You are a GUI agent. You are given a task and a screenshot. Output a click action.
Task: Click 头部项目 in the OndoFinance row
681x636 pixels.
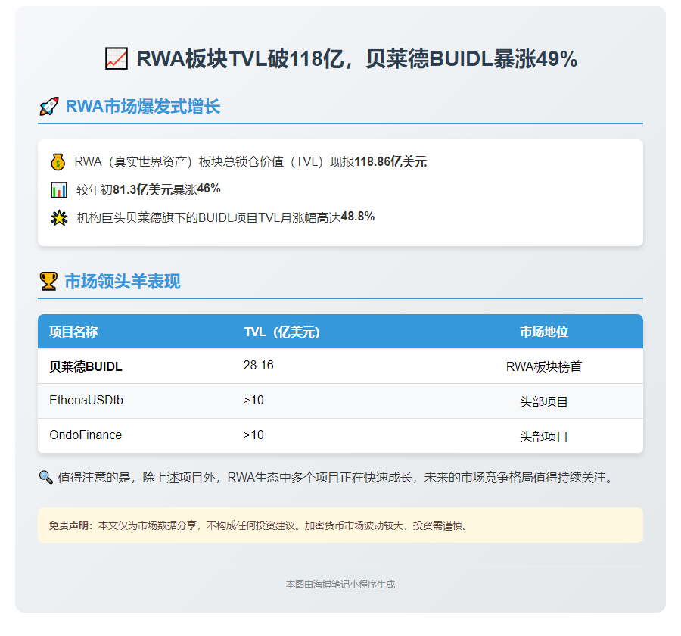pyautogui.click(x=544, y=436)
